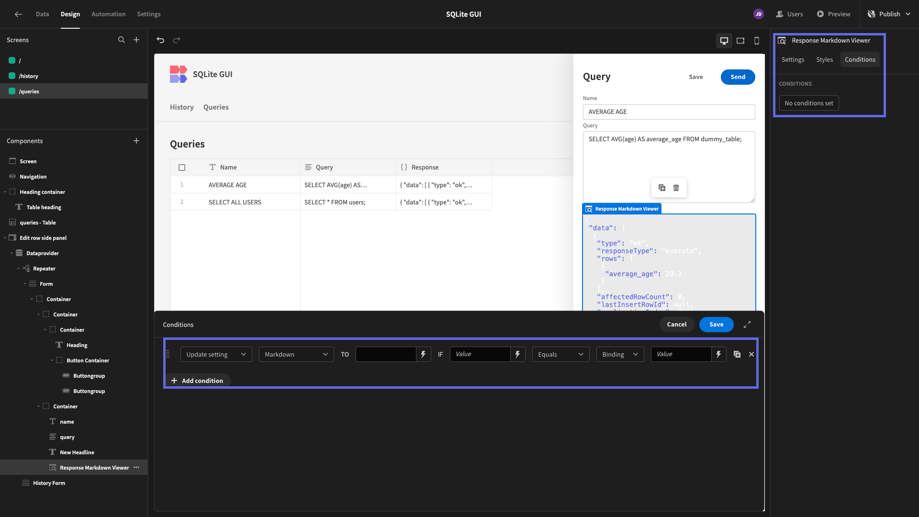Open the Update setting dropdown

pos(216,354)
